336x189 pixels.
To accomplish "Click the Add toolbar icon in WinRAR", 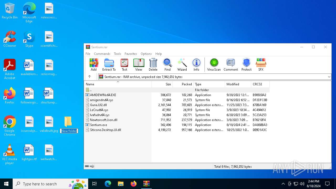I will 93,65.
